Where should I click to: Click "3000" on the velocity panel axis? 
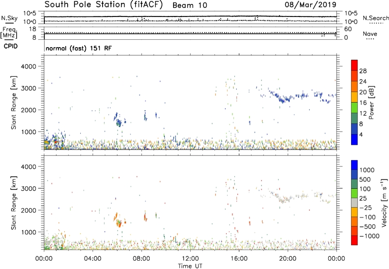tap(29, 188)
